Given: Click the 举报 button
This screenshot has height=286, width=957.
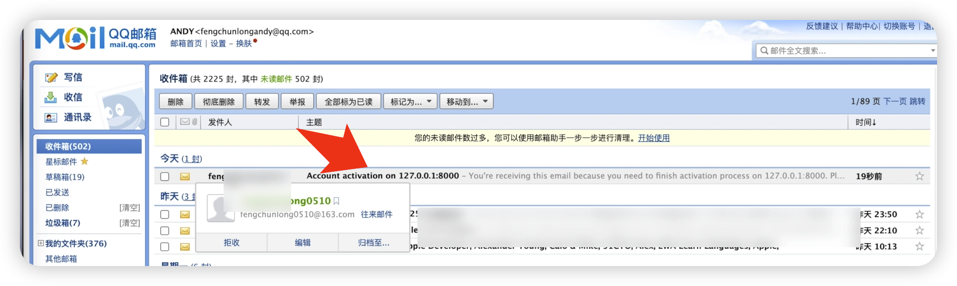Looking at the screenshot, I should [297, 101].
